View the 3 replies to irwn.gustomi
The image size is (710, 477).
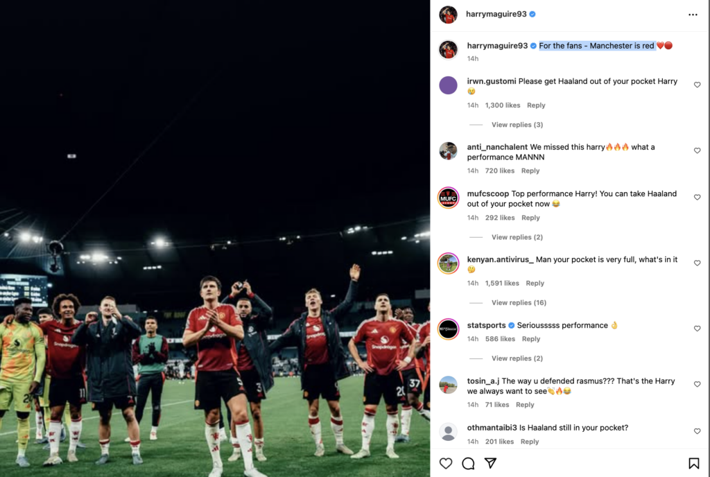pos(517,125)
